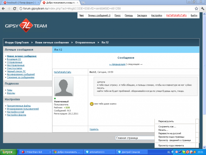Viewport: 206px width, 155px height.
Task: Click sender name HaTePoKeRsTaRs in message
Action: (62, 72)
